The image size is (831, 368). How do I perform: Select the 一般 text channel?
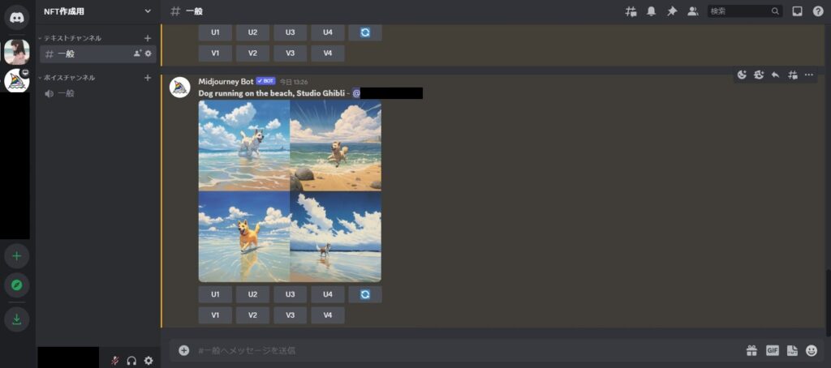[x=98, y=53]
